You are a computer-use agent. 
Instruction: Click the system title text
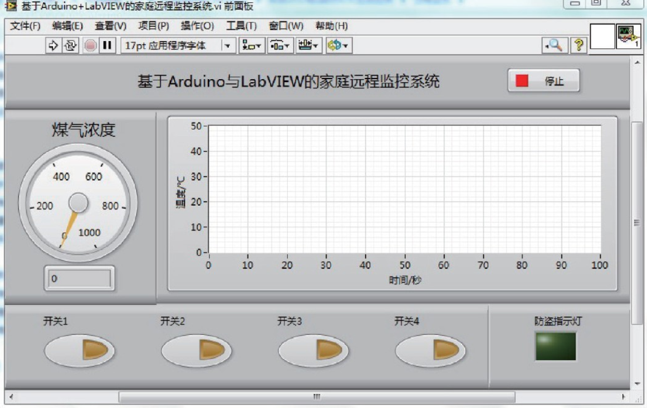click(x=288, y=81)
